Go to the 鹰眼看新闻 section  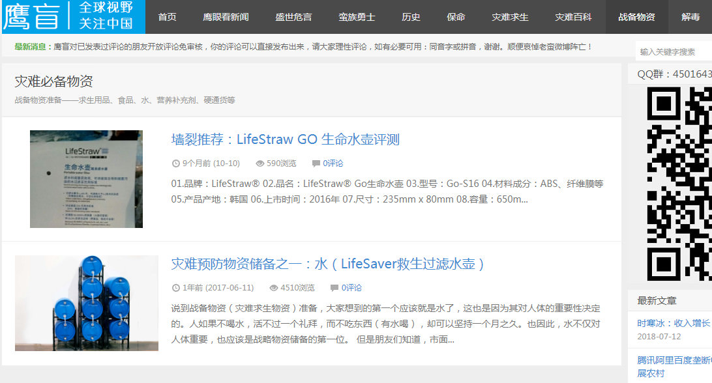[226, 17]
